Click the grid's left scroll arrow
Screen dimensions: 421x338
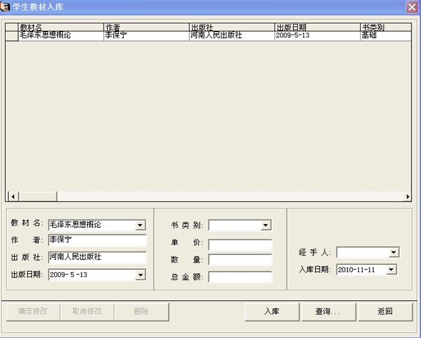13,196
